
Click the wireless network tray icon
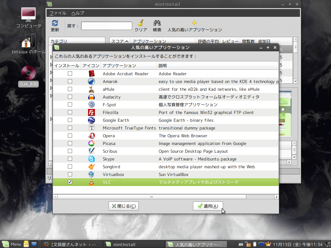pyautogui.click(x=261, y=244)
